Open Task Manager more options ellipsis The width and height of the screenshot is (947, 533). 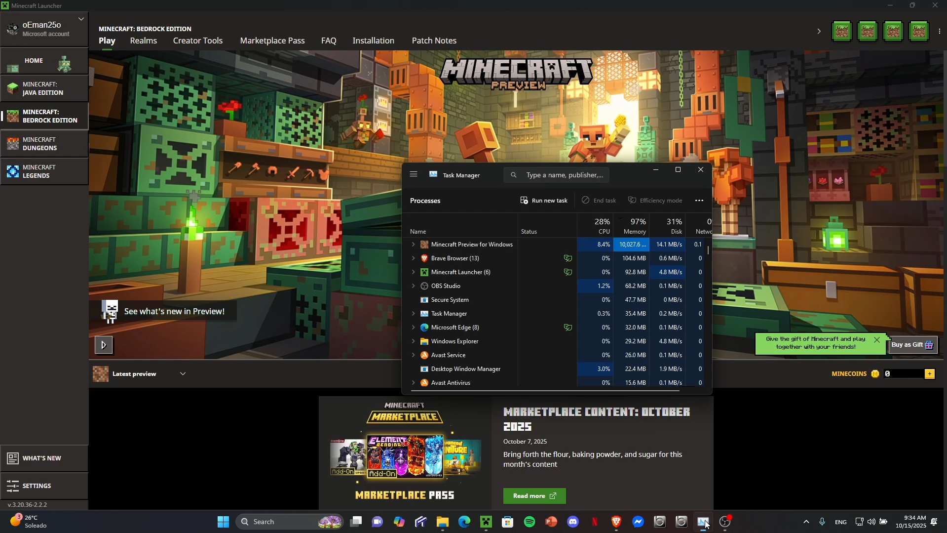(699, 201)
